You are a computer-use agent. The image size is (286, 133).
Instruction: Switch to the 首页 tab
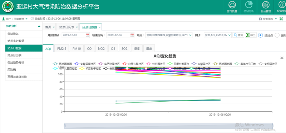pyautogui.click(x=48, y=27)
